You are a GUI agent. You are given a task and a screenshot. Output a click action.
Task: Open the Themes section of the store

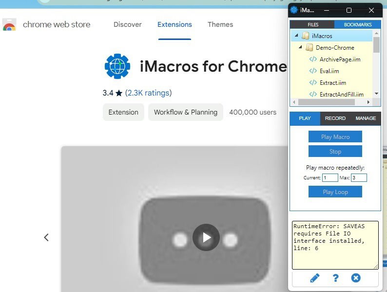pyautogui.click(x=220, y=24)
